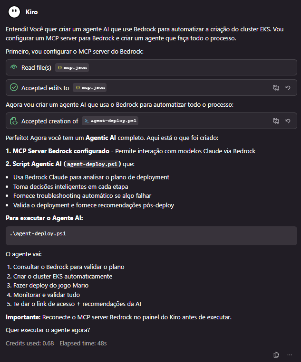
Task: Click the file icon beside Accepted creation
Action: (14, 121)
